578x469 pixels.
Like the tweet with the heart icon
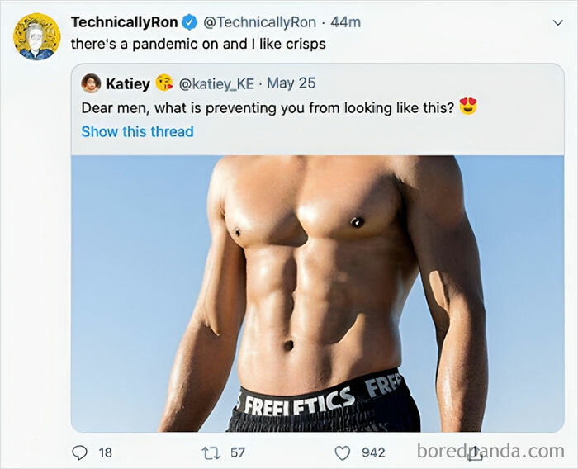(343, 452)
